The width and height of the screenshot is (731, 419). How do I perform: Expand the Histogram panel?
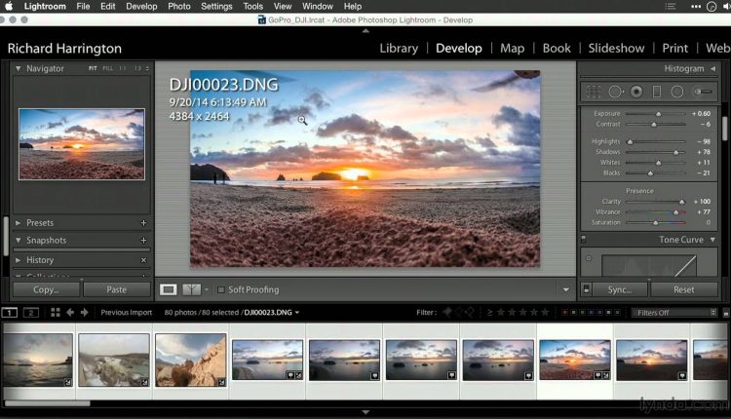click(712, 68)
